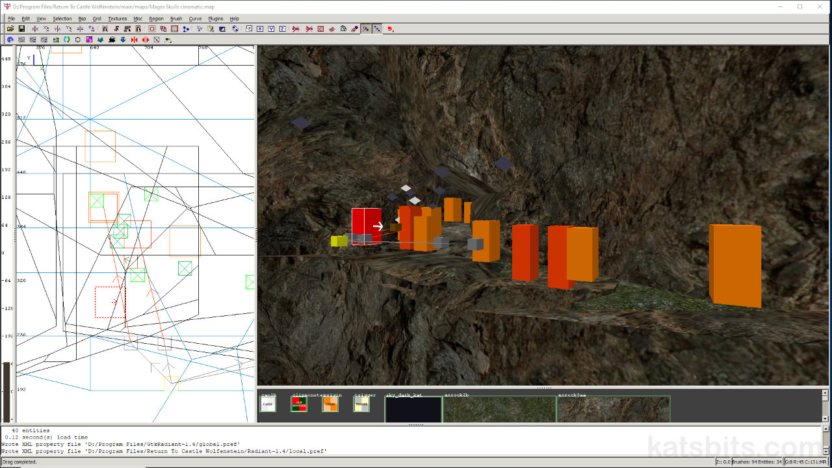
Task: Open the View menu
Action: pyautogui.click(x=41, y=19)
